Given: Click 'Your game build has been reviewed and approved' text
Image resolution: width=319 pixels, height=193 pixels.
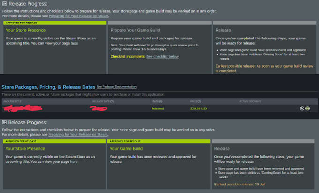Looking at the screenshot, I should 153,159.
